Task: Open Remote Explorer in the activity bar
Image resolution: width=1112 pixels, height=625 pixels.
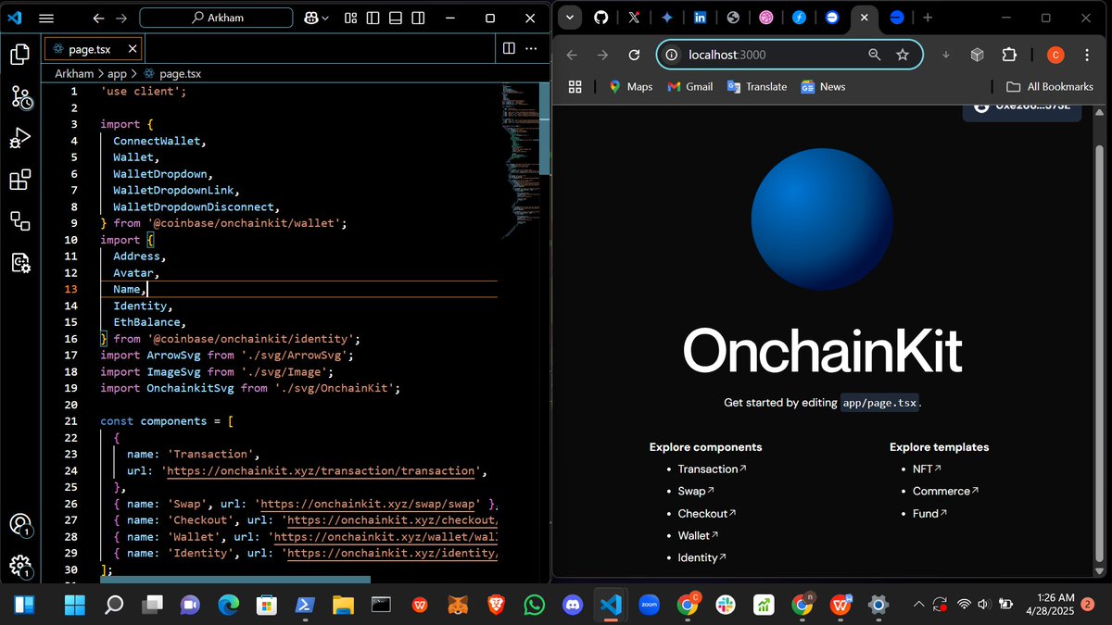Action: 19,220
